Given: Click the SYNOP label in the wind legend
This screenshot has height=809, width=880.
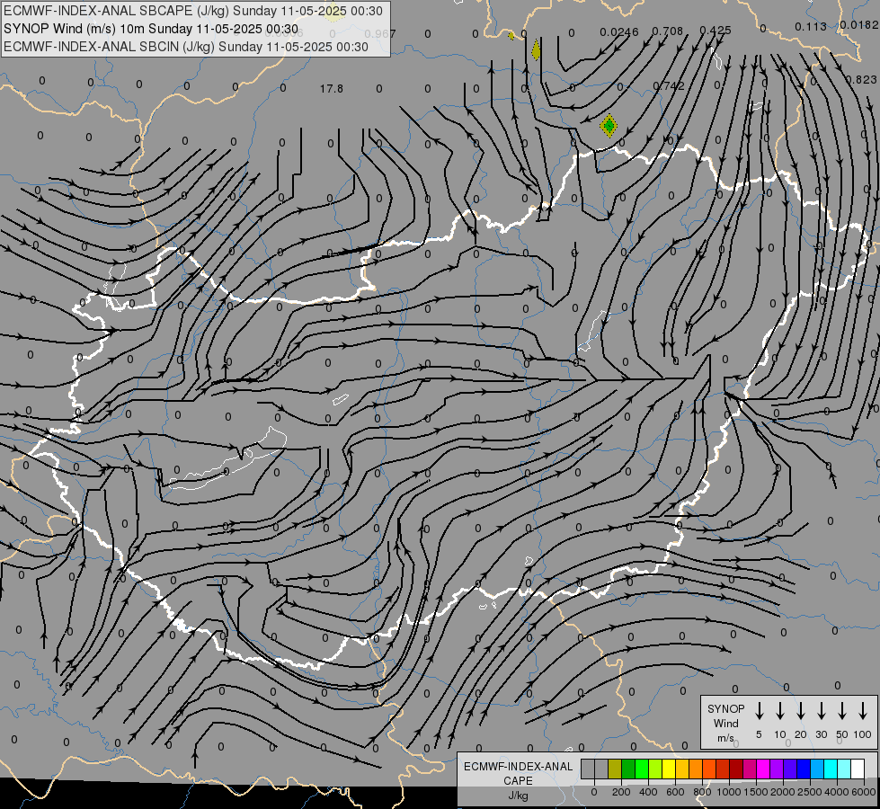Looking at the screenshot, I should coord(725,708).
